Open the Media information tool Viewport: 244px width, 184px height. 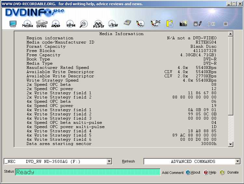pos(27,24)
